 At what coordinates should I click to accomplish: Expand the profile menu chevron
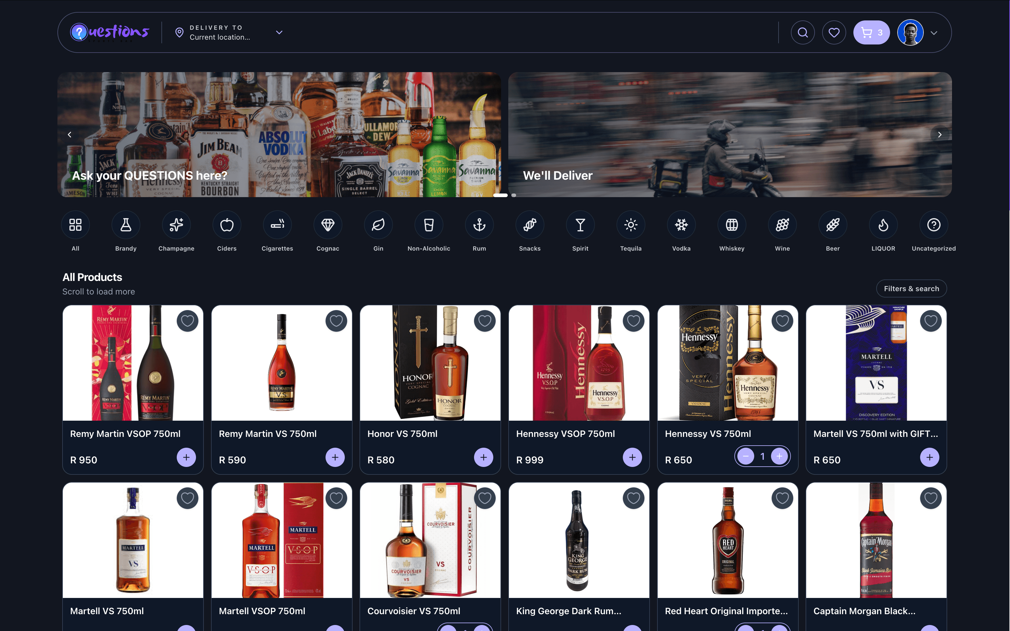[934, 33]
